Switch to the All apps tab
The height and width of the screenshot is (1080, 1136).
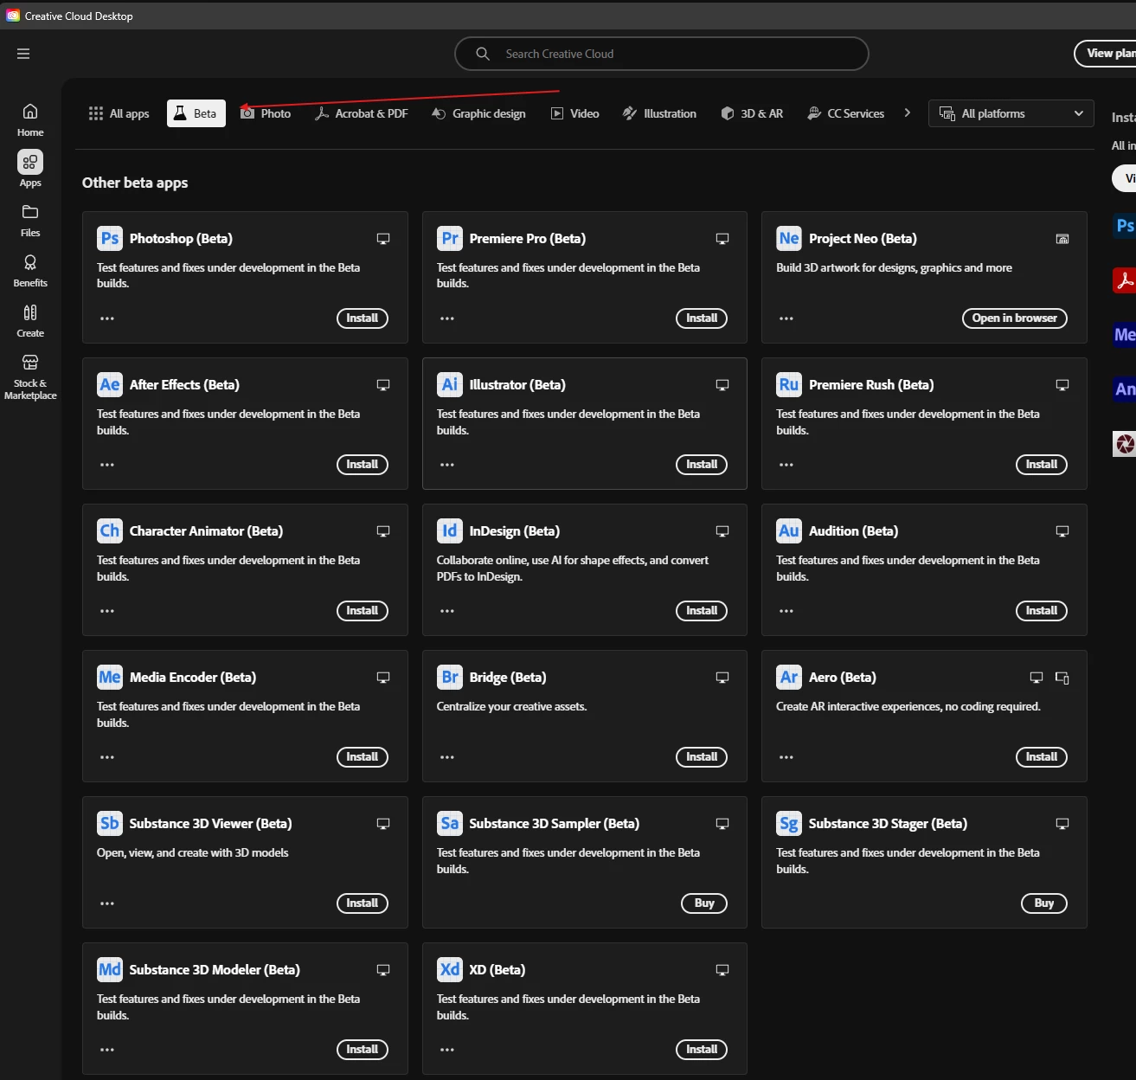(x=119, y=113)
